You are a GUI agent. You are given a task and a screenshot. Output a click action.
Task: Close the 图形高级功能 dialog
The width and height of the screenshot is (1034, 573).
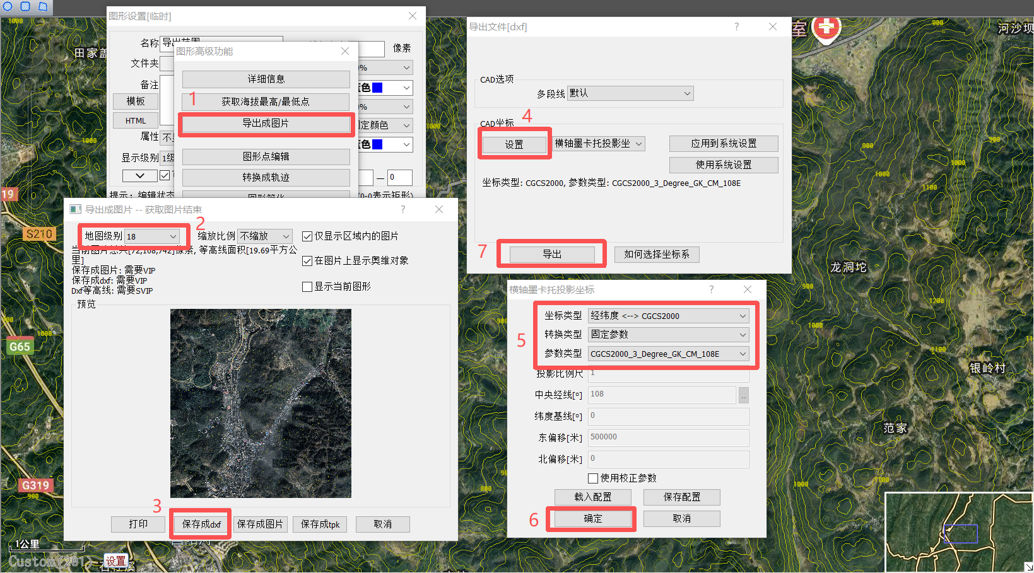click(345, 51)
